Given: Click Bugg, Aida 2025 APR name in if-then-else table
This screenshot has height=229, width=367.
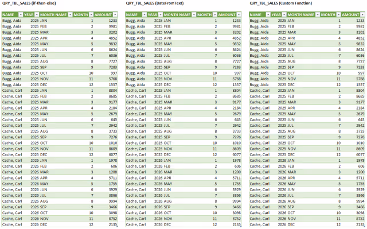Looking at the screenshot, I should click(x=11, y=38).
